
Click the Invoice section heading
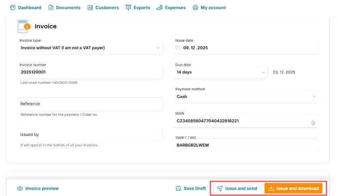tap(46, 26)
